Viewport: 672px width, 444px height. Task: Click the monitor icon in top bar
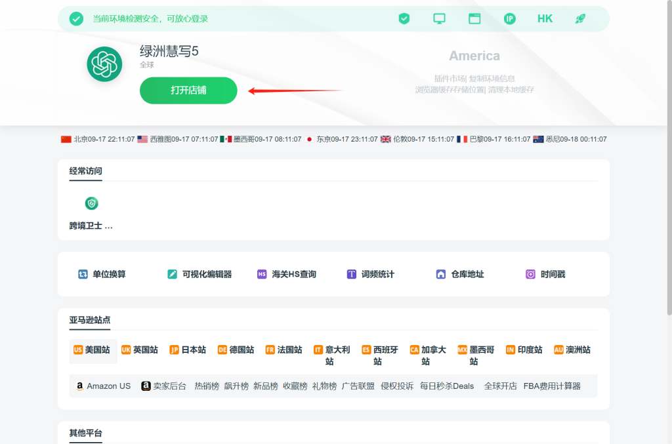(440, 19)
